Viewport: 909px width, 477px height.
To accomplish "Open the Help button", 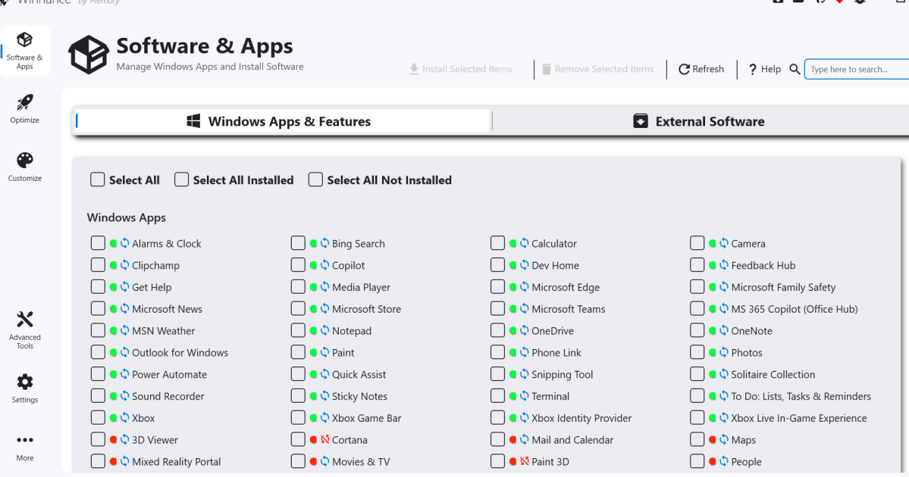I will click(x=764, y=69).
